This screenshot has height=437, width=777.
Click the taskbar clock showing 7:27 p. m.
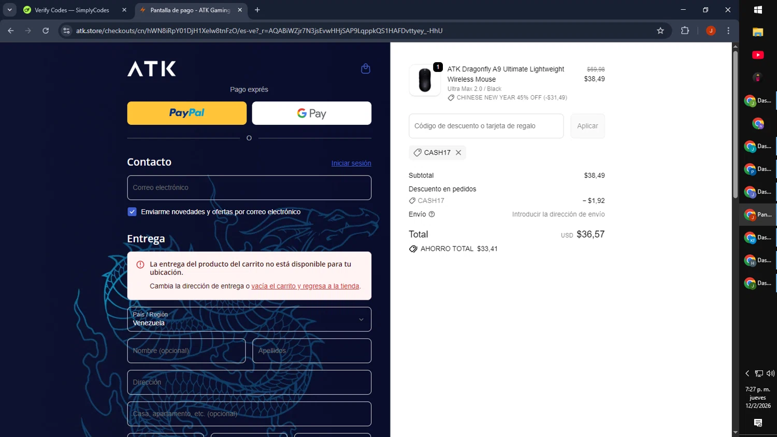pos(758,398)
